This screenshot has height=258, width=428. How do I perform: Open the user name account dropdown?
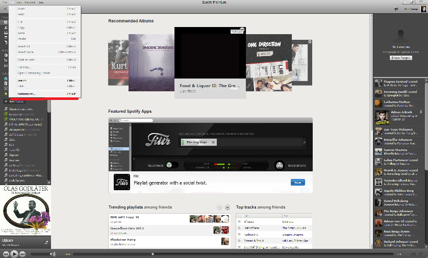[411, 9]
